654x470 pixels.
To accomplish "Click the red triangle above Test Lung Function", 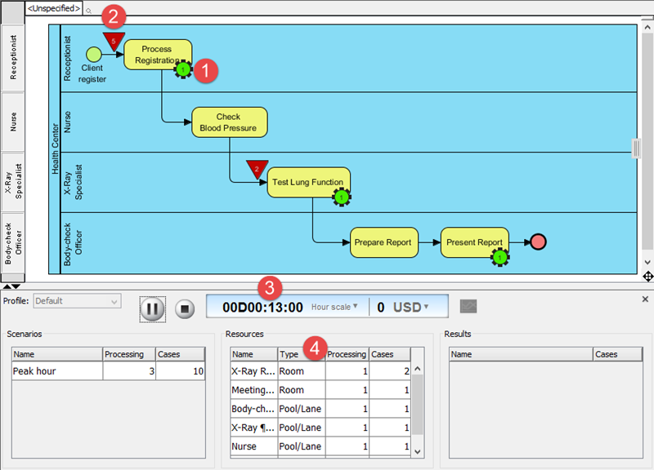I will [x=257, y=170].
